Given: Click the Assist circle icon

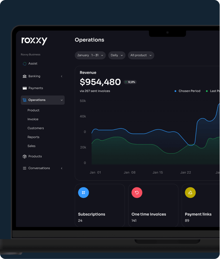Looking at the screenshot, I should tap(24, 63).
